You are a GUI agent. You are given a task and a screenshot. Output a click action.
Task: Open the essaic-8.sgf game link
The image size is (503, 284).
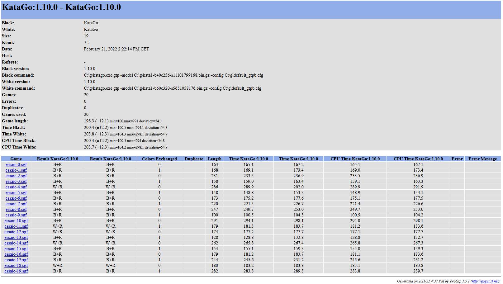pos(16,209)
